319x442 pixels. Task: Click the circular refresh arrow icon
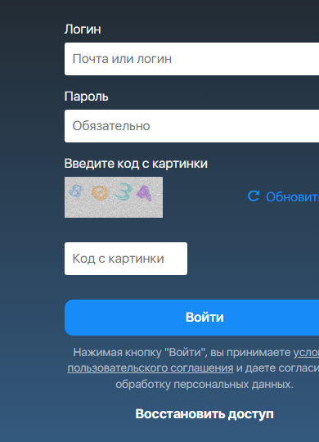coord(254,196)
